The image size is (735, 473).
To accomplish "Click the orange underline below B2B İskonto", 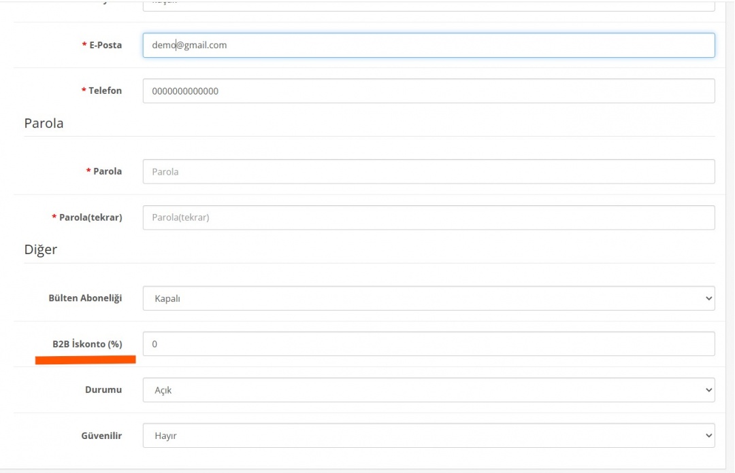I will pos(86,359).
